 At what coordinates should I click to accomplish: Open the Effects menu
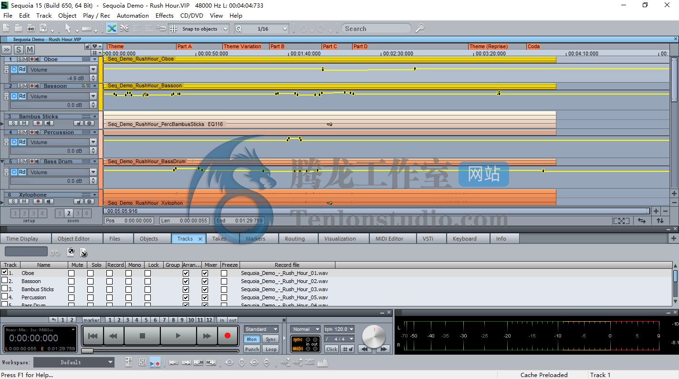tap(165, 15)
